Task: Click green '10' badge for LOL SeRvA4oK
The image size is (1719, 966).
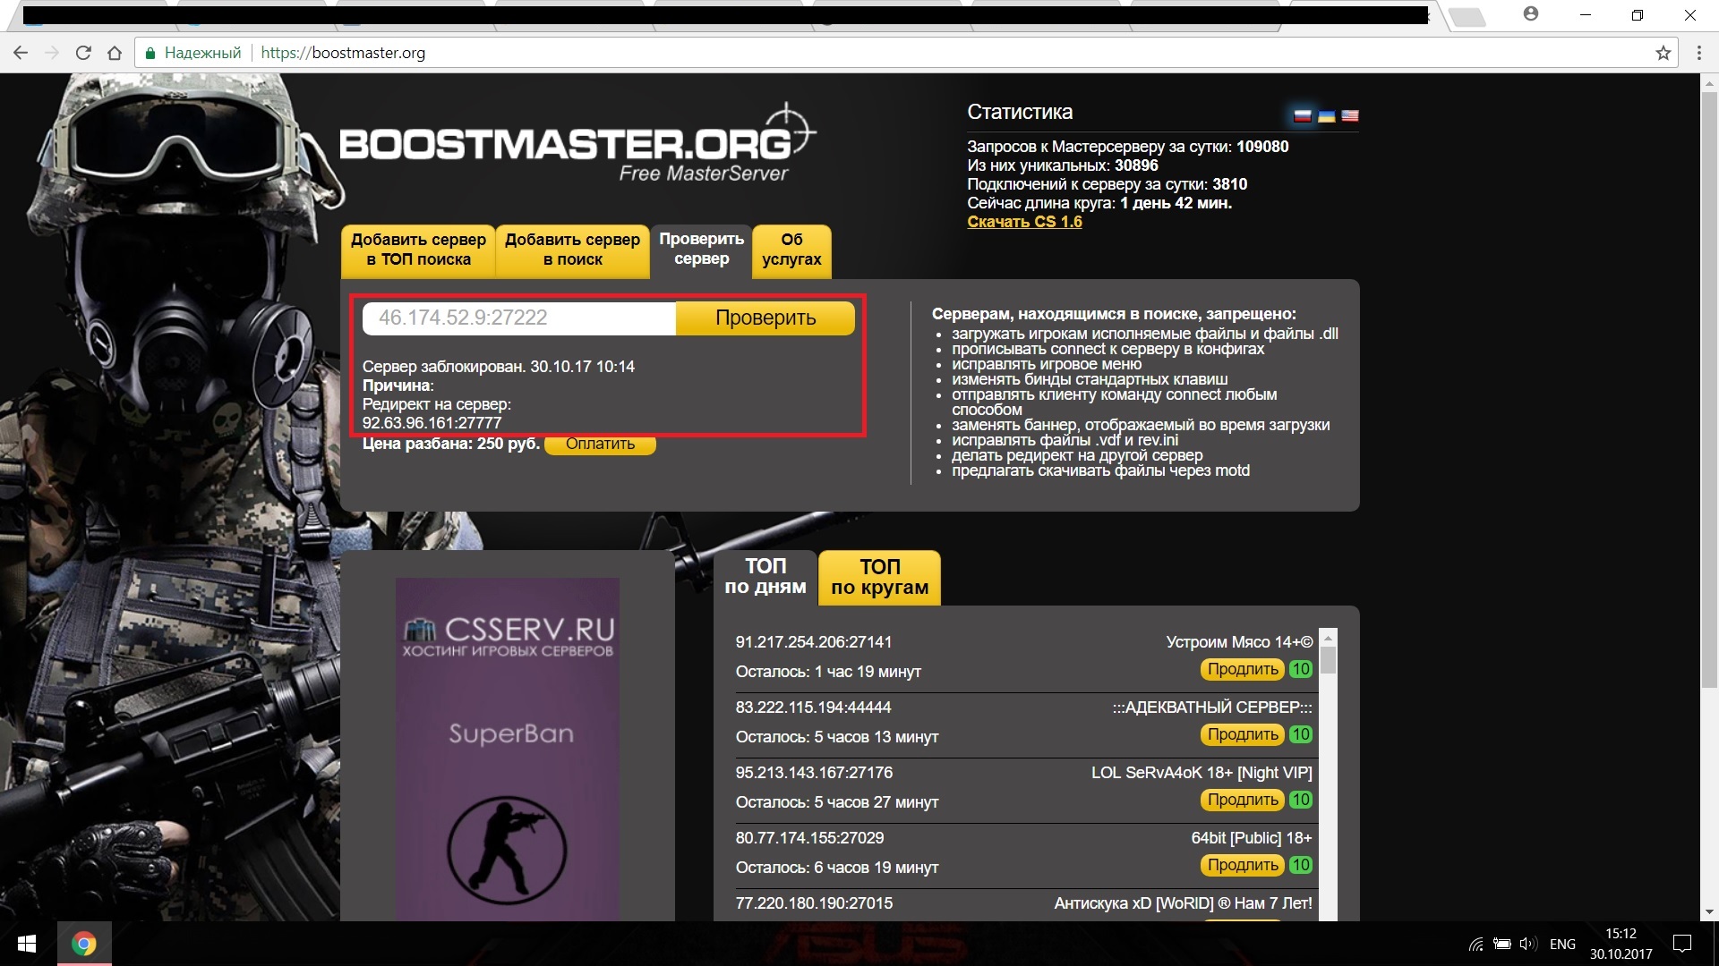Action: pos(1301,800)
